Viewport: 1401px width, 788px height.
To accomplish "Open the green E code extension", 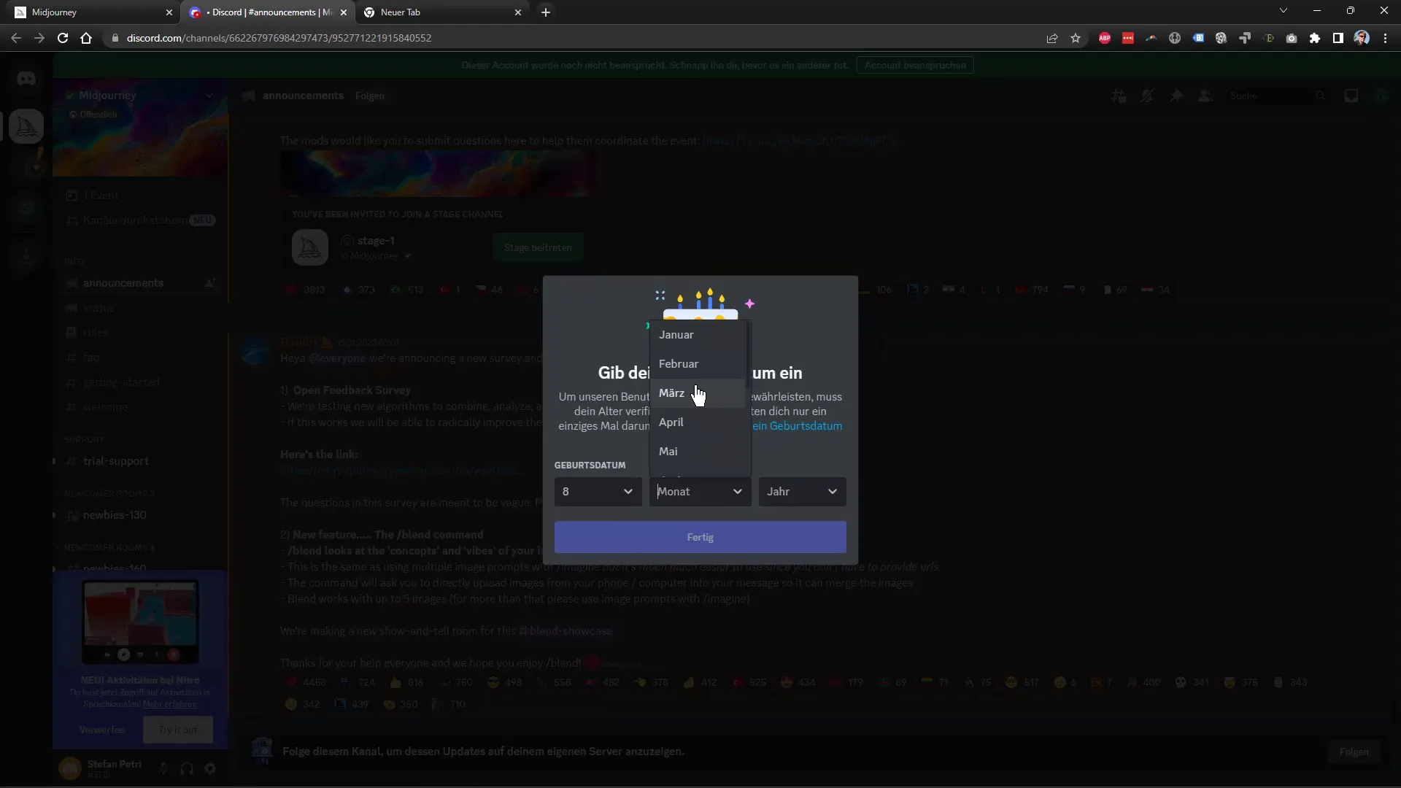I will click(1268, 38).
